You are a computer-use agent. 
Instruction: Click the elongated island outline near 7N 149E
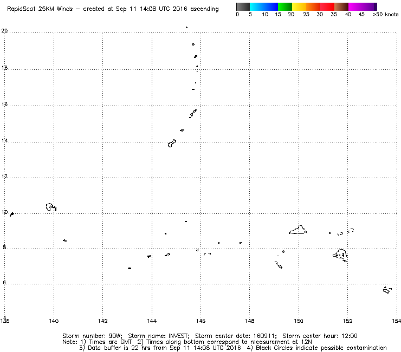pyautogui.click(x=279, y=265)
